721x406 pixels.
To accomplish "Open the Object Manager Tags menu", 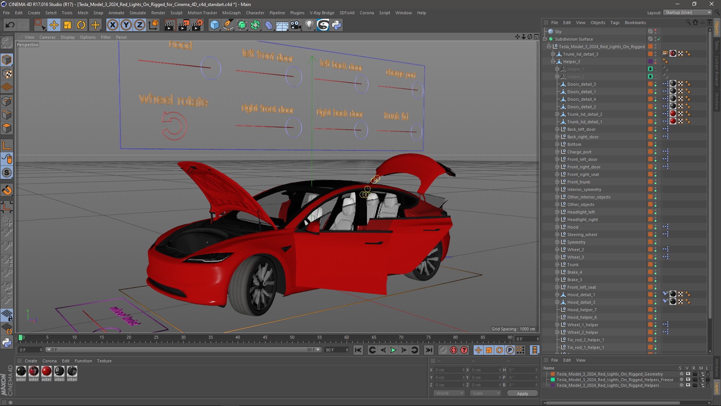I will 615,23.
